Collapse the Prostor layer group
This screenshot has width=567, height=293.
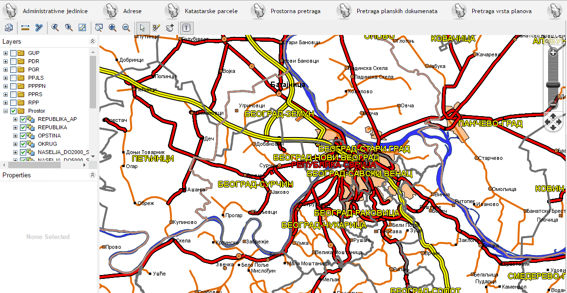click(x=6, y=111)
